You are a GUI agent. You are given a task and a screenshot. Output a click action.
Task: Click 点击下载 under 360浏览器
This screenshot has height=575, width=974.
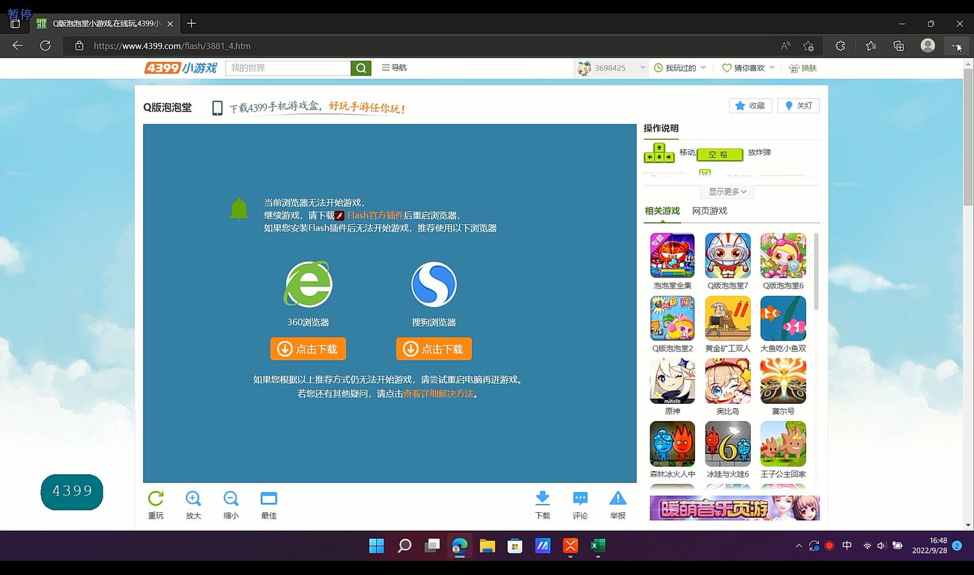click(308, 349)
